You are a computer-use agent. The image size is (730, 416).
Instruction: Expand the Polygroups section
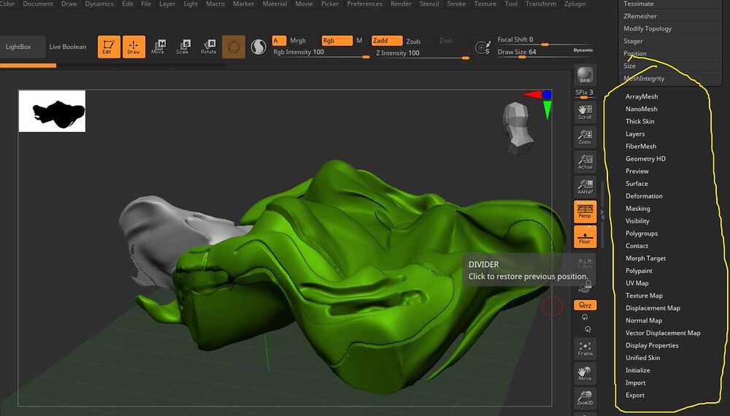point(641,234)
